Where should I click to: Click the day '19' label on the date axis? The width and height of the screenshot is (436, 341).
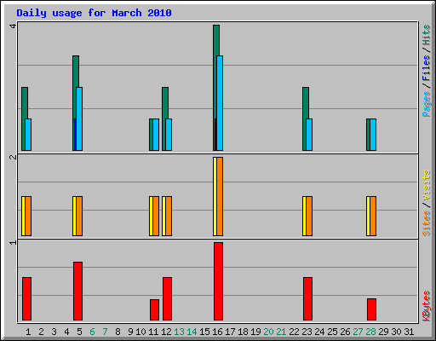point(255,332)
